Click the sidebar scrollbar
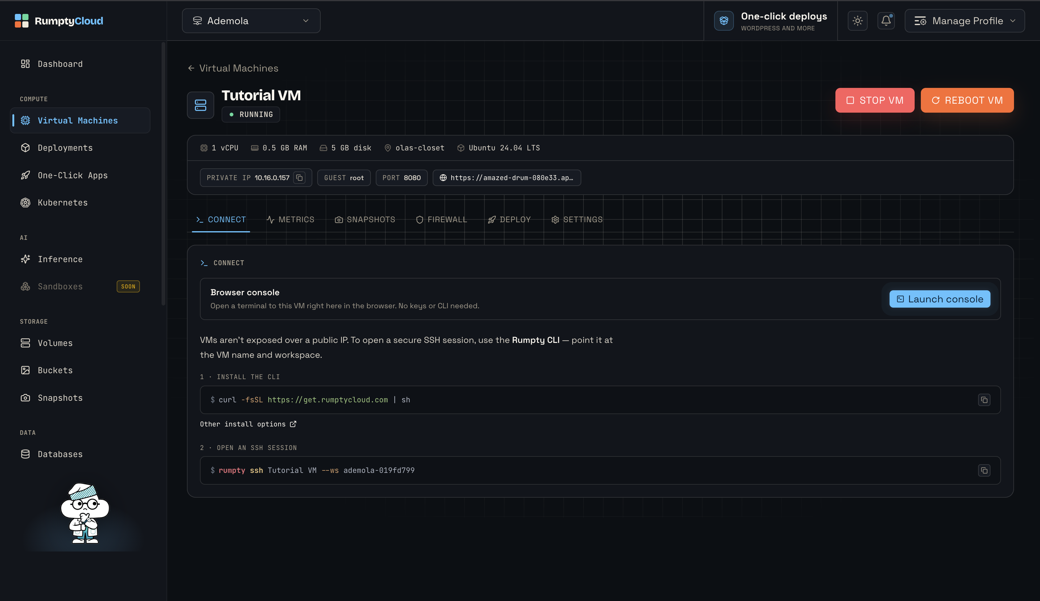The width and height of the screenshot is (1040, 601). tap(163, 173)
